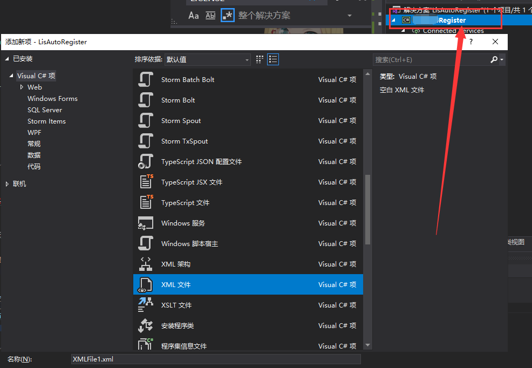Click the TypeScript 文件 template icon
Viewport: 532px width, 368px height.
point(146,202)
